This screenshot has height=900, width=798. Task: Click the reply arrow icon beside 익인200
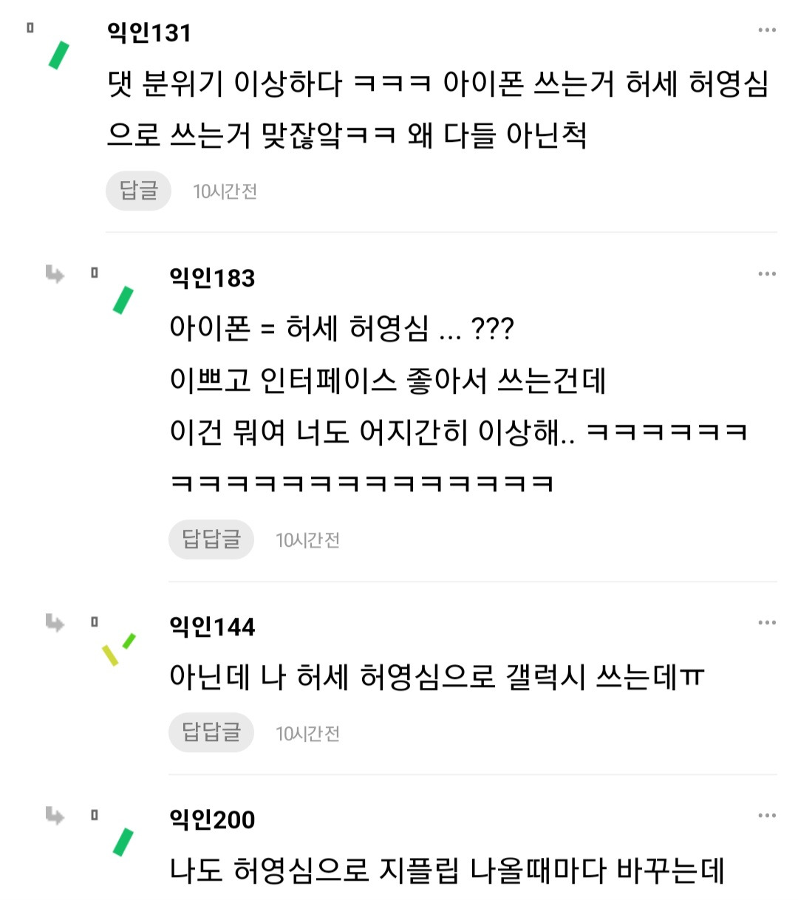[55, 816]
